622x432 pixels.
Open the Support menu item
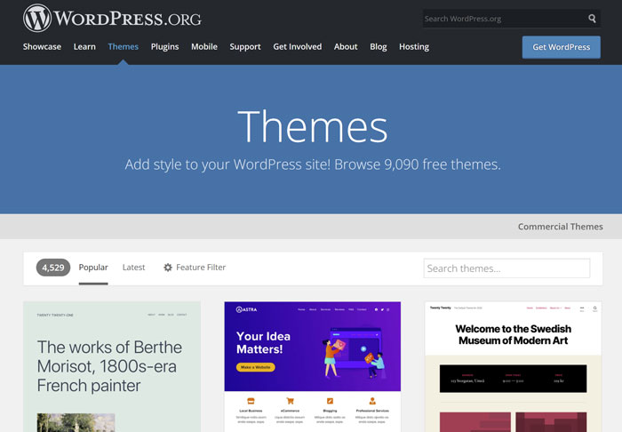(245, 47)
